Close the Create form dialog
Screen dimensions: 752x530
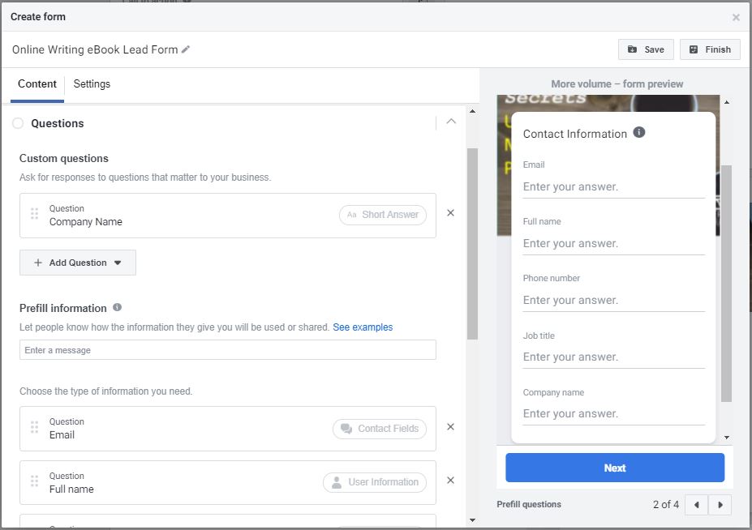[x=736, y=17]
